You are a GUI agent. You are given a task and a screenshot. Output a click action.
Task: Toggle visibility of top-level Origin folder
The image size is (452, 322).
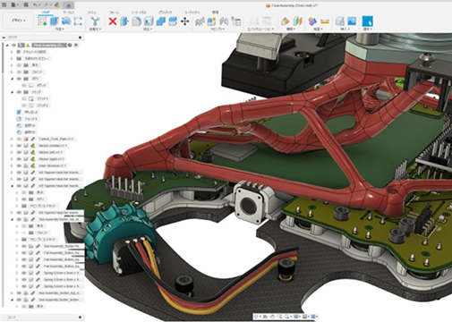19,65
